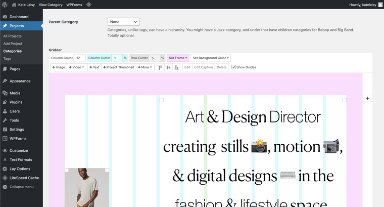Collapse the admin sidebar menu
Screen dimensions: 384x207
(21, 187)
